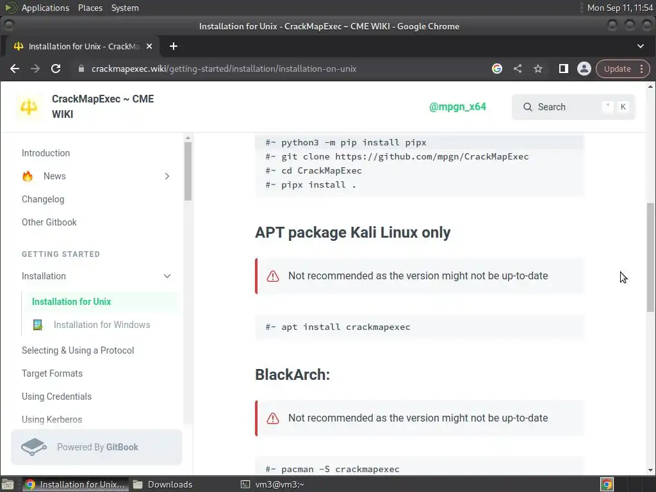The width and height of the screenshot is (656, 492).
Task: Open the Places menu
Action: coord(90,8)
